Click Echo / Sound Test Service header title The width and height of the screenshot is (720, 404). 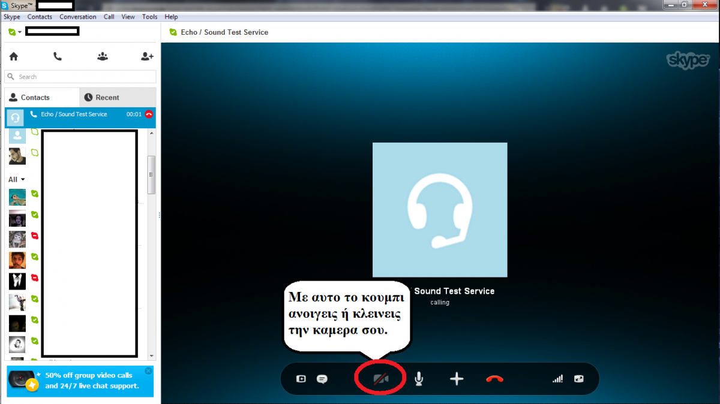coord(224,32)
